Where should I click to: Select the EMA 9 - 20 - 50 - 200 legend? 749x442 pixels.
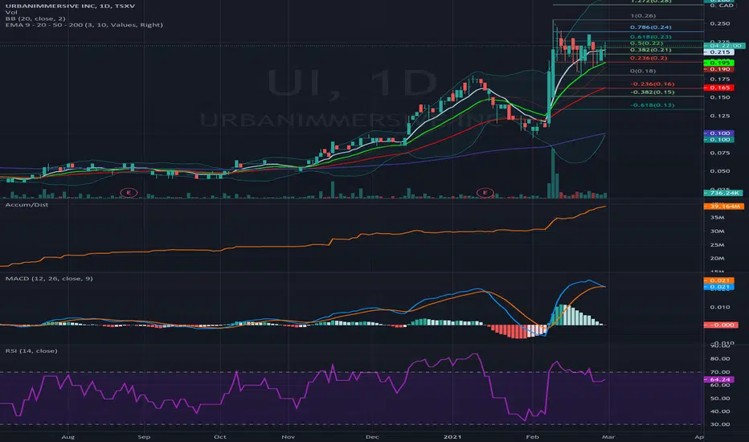pos(84,24)
